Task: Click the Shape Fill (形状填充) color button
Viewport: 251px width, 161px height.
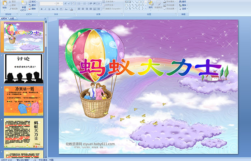Action: 170,2
